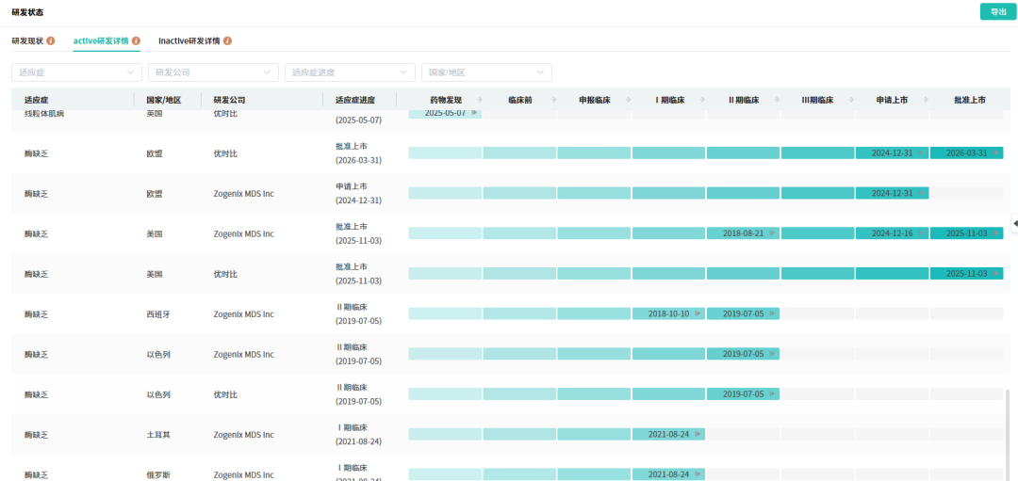
Task: Click the 2019-07-05 bar in 西班牙 row
Action: tap(743, 313)
